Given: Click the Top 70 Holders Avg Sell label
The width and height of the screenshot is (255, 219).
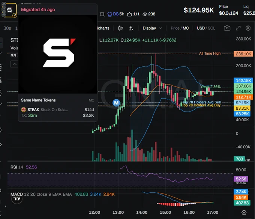Looking at the screenshot, I should click(x=201, y=102).
